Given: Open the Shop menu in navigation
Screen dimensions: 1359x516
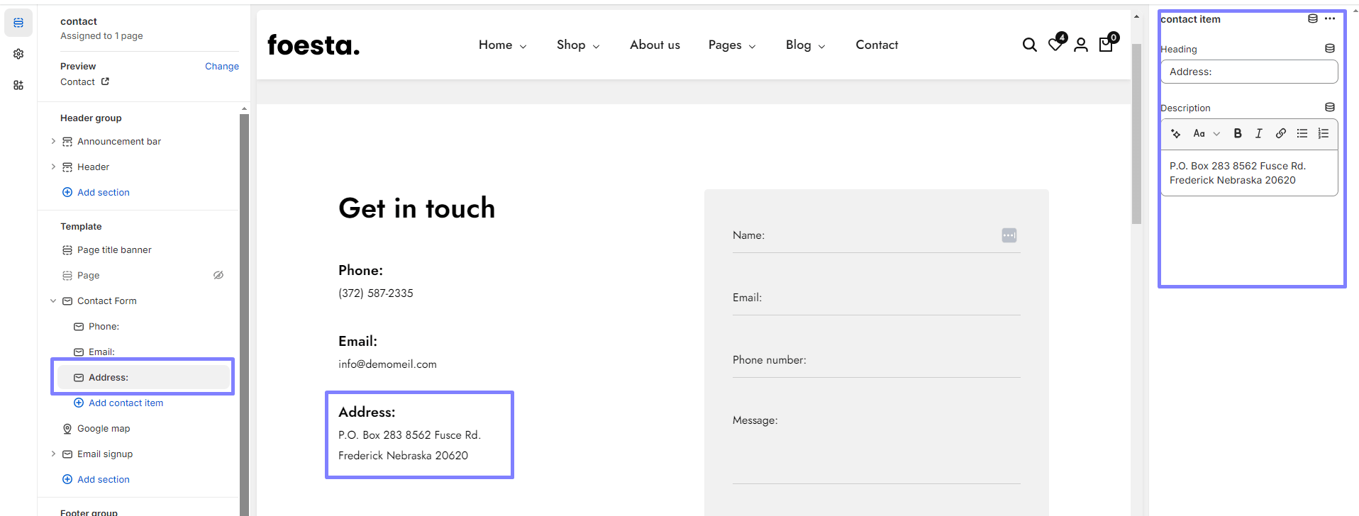Looking at the screenshot, I should [x=577, y=45].
